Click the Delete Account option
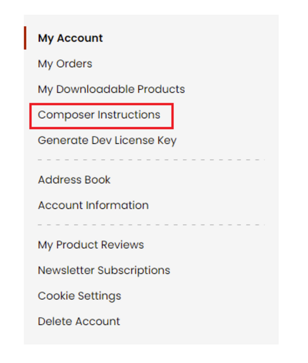 click(79, 321)
